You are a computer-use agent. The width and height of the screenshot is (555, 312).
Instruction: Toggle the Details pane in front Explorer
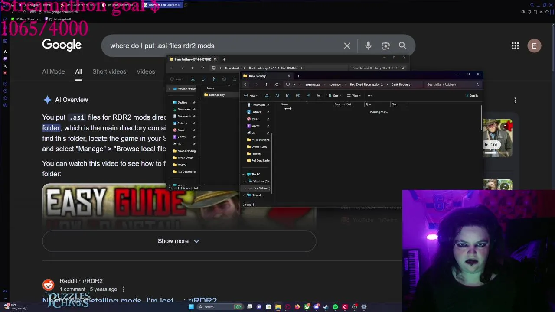coord(471,96)
